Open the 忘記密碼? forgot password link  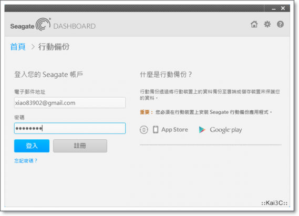coord(26,161)
